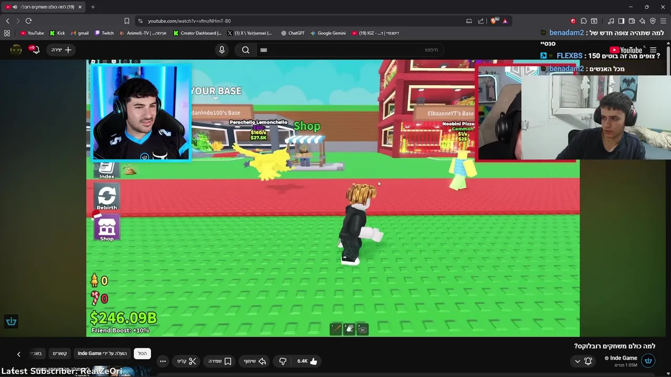671x377 pixels.
Task: Select the 'Inde Game' uploads chip
Action: coord(102,353)
